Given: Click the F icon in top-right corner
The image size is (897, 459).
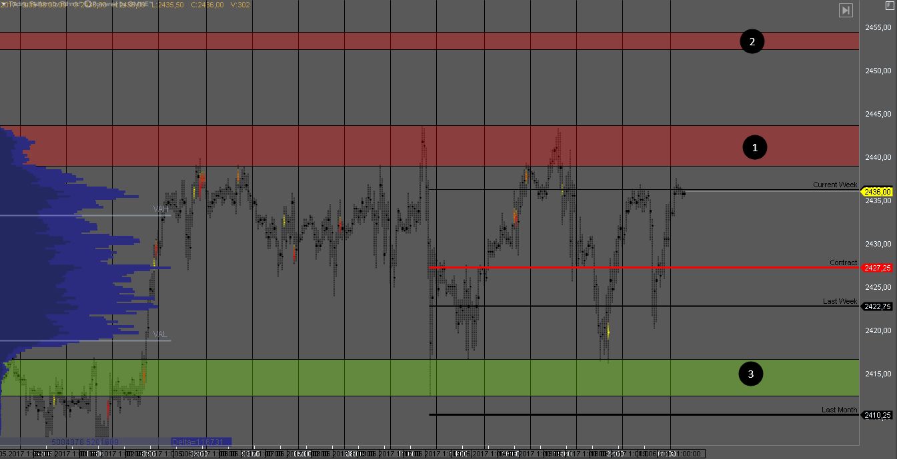Looking at the screenshot, I should 889,5.
